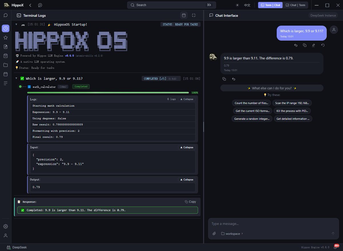Viewport: 343px width, 251px height.
Task: Click the green checkbox beside task title
Action: (22, 78)
